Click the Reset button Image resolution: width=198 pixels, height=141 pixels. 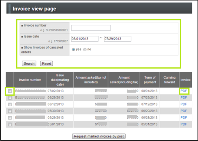[x=46, y=63]
